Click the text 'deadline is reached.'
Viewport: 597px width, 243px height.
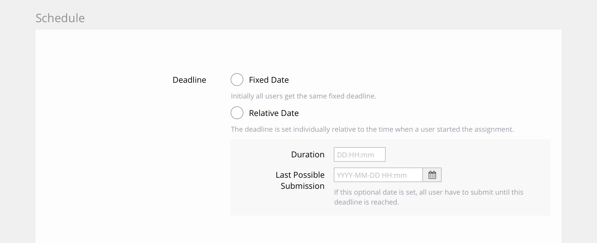[x=366, y=202]
